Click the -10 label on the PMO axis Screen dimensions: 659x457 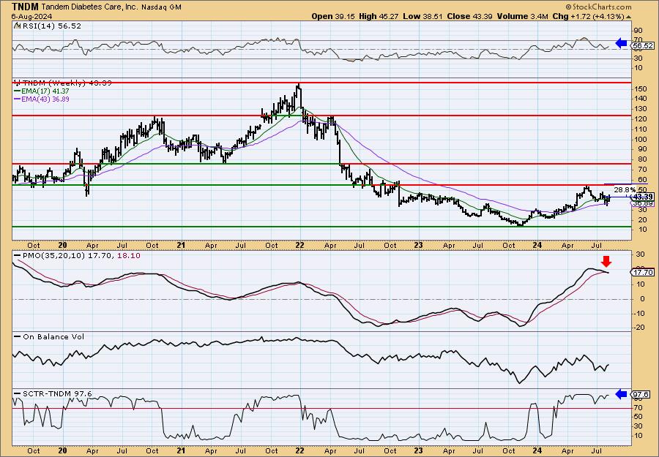pos(638,313)
